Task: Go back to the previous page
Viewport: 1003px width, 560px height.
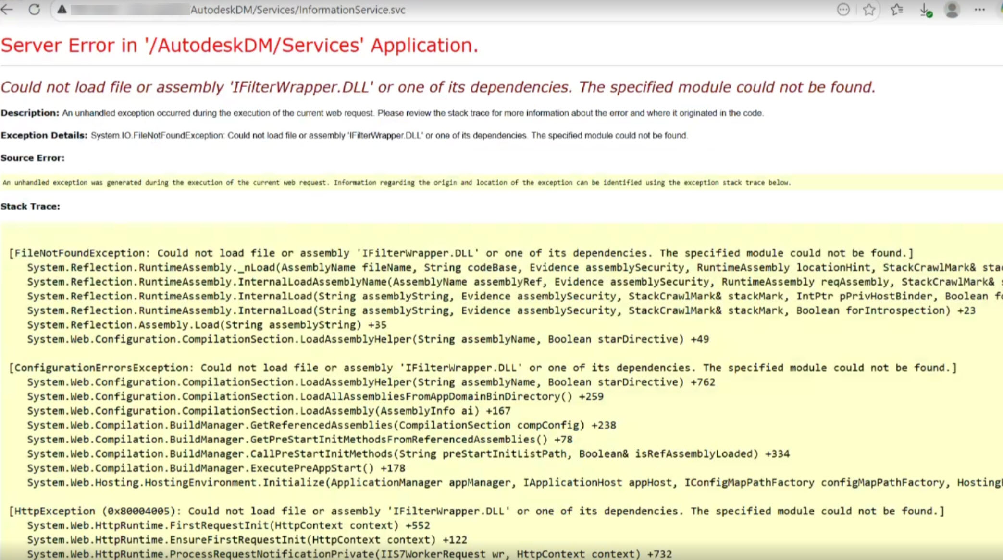Action: (x=7, y=9)
